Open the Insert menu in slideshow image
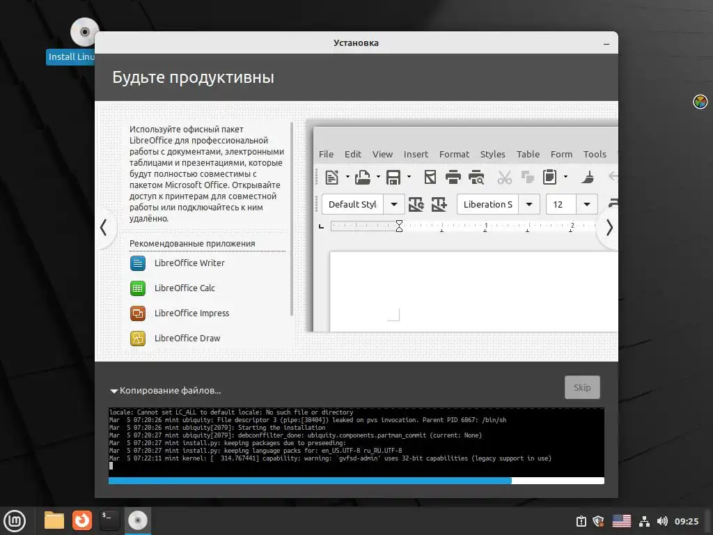The height and width of the screenshot is (535, 713). click(416, 154)
